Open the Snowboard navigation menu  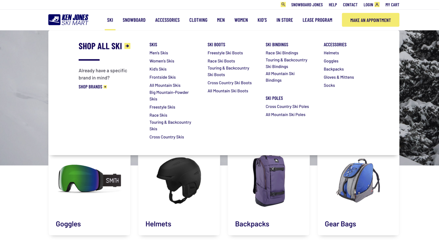pos(134,20)
